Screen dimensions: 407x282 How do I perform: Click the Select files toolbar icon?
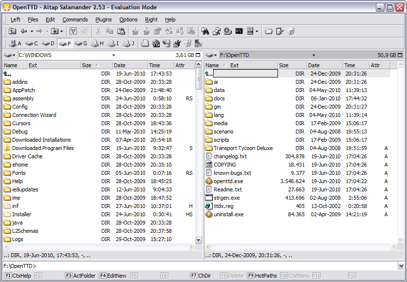click(74, 32)
